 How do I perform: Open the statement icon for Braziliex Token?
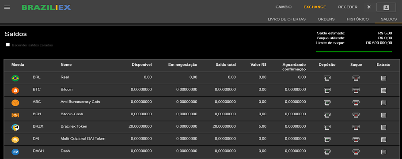(383, 127)
